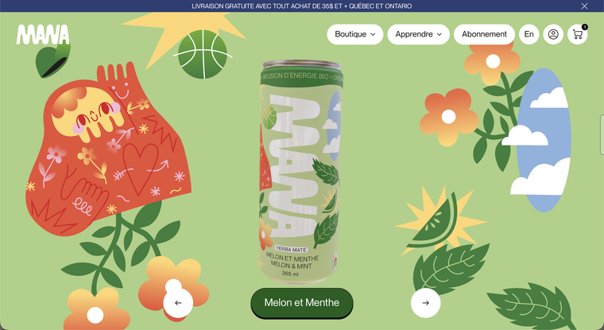The width and height of the screenshot is (604, 330).
Task: Click the Melon et Menthe button
Action: (302, 303)
